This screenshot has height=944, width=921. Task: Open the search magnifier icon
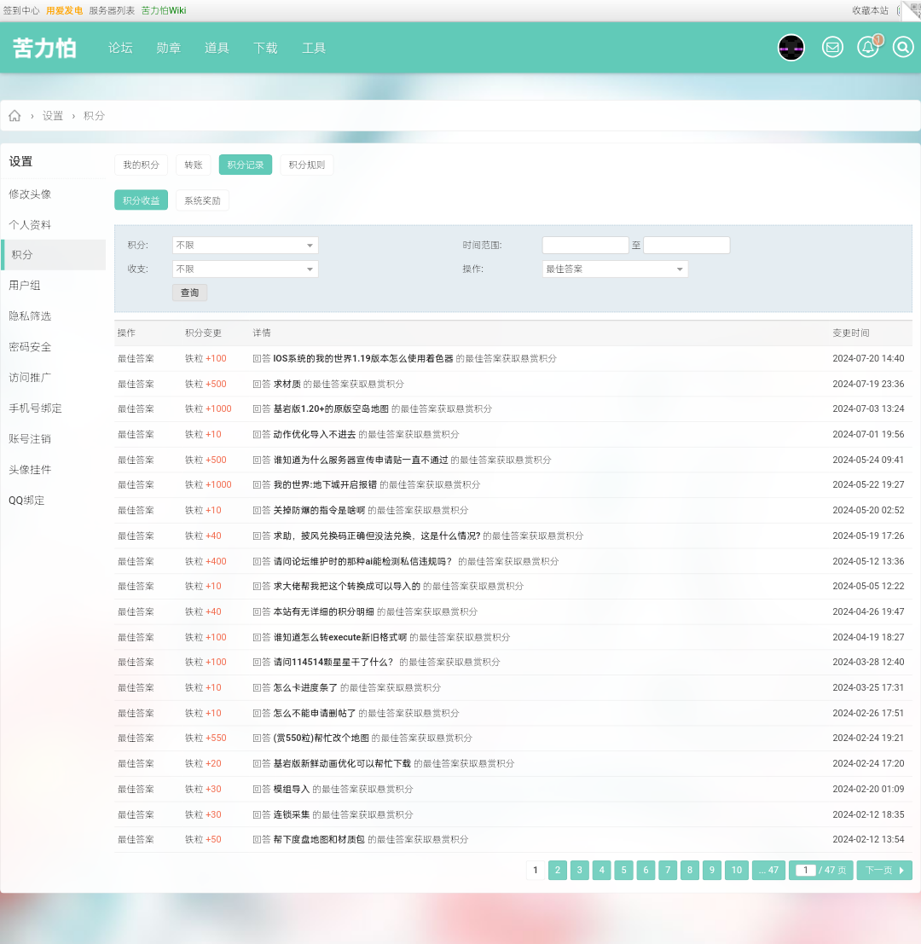click(903, 47)
